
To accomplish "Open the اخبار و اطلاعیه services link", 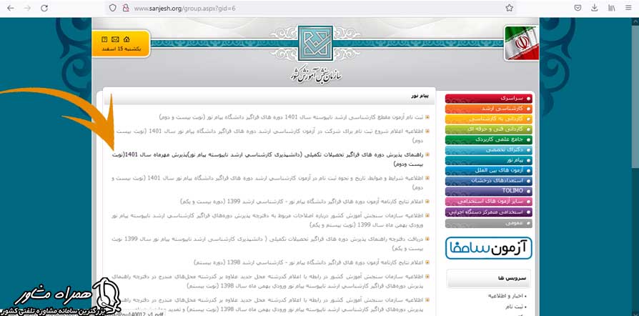I will point(507,295).
